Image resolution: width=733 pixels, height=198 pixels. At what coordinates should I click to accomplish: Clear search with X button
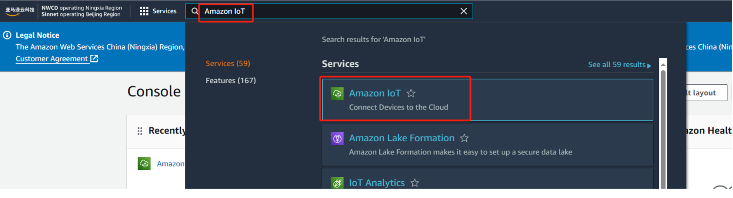click(464, 11)
